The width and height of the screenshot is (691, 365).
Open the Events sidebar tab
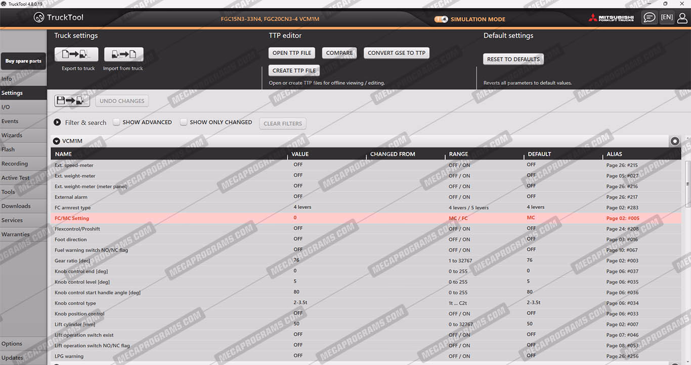(x=23, y=121)
